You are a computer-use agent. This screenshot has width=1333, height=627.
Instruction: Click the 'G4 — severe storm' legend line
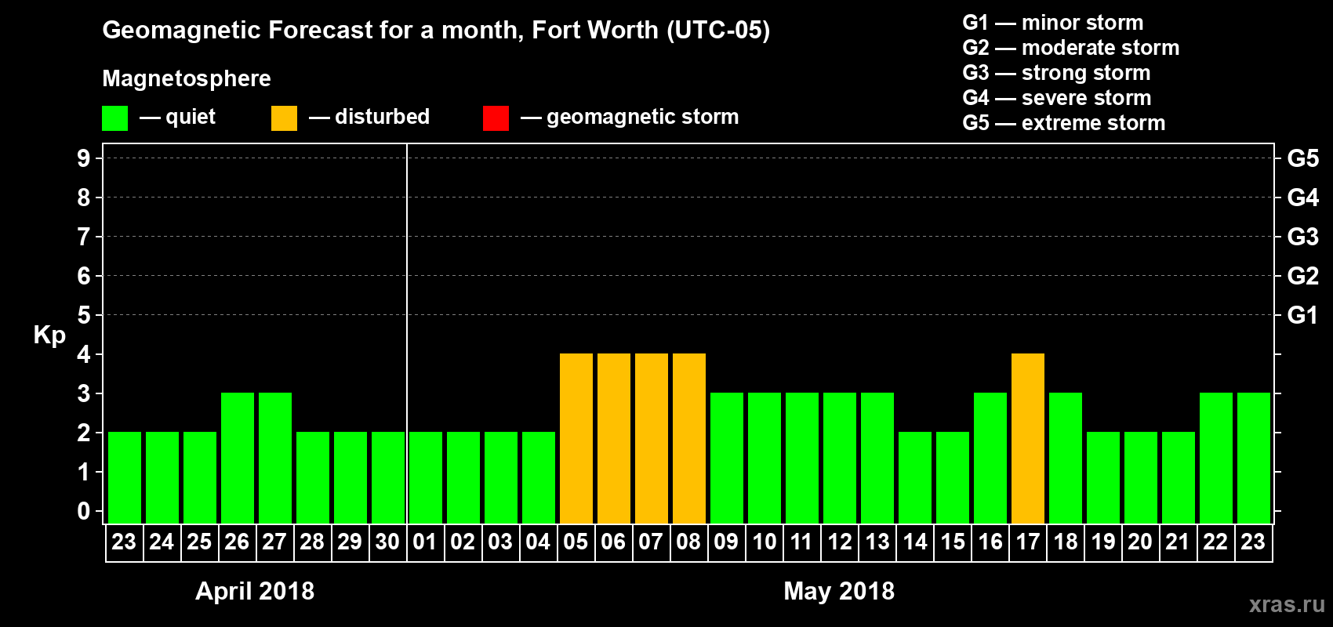(1057, 98)
